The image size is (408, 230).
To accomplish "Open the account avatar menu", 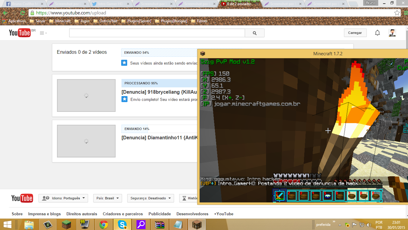I will click(392, 33).
